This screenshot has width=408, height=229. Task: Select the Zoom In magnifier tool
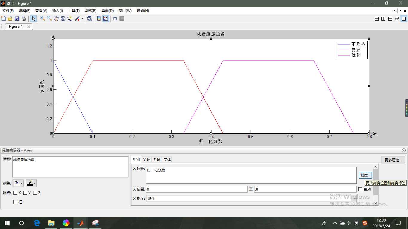coord(42,18)
